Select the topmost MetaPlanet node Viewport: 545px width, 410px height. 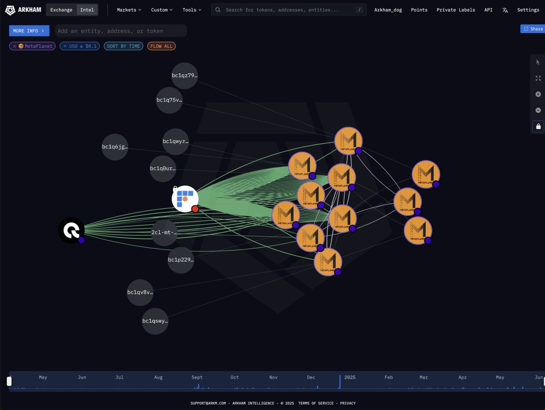click(x=348, y=141)
